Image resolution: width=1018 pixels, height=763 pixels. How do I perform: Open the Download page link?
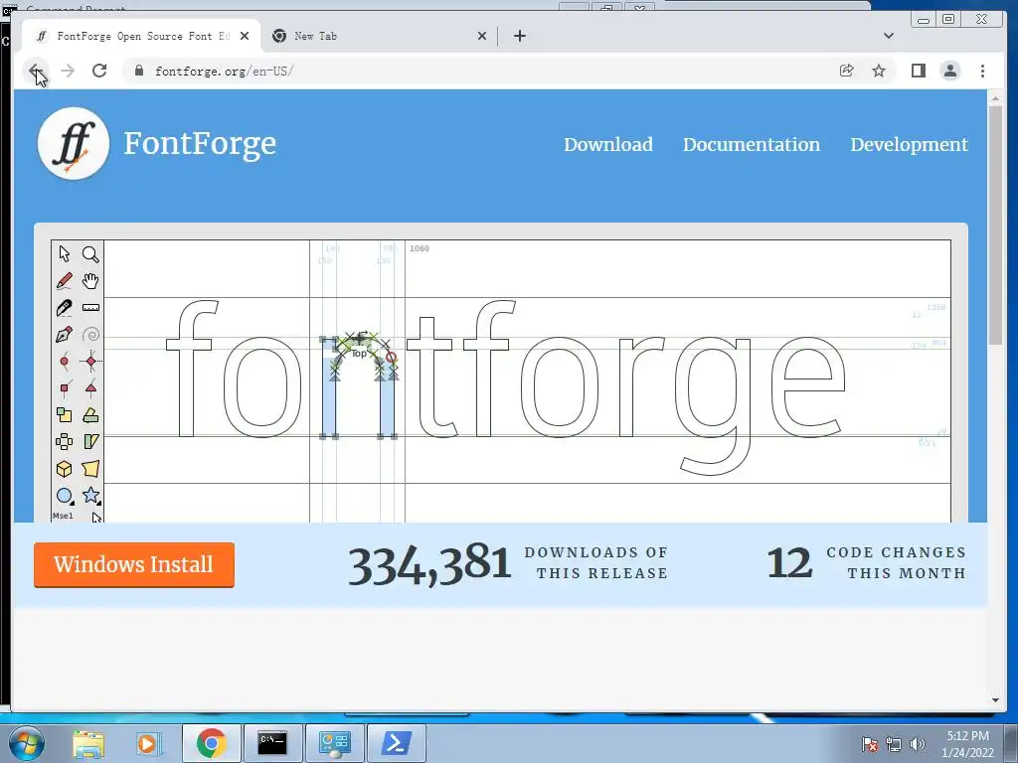point(608,144)
